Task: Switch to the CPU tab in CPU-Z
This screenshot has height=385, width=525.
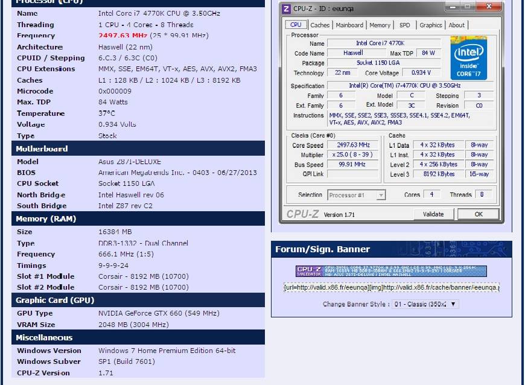Action: [x=296, y=25]
